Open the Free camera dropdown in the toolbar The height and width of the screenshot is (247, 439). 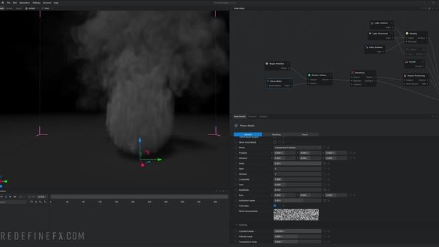(x=46, y=8)
